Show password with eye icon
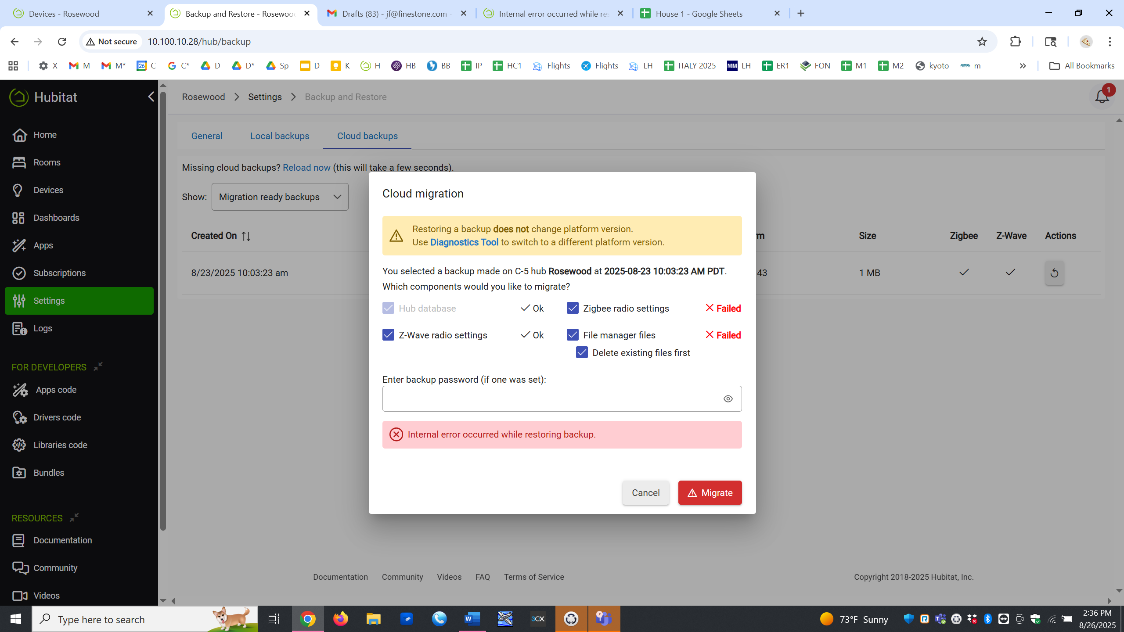The image size is (1124, 632). tap(728, 399)
